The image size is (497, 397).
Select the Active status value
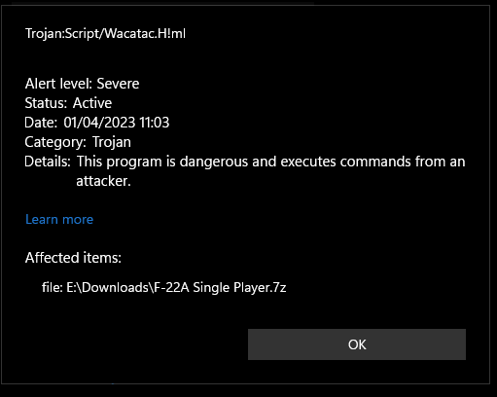click(x=92, y=103)
